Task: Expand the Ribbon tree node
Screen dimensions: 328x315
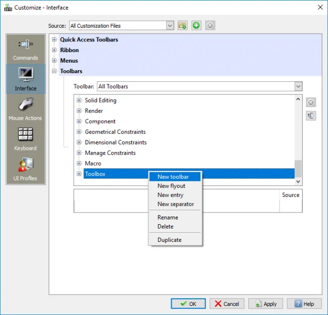Action: (x=54, y=50)
